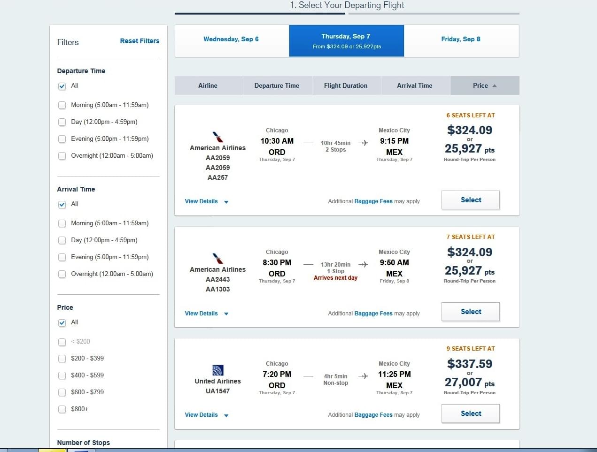Click flight number AA257
The image size is (597, 452).
217,177
